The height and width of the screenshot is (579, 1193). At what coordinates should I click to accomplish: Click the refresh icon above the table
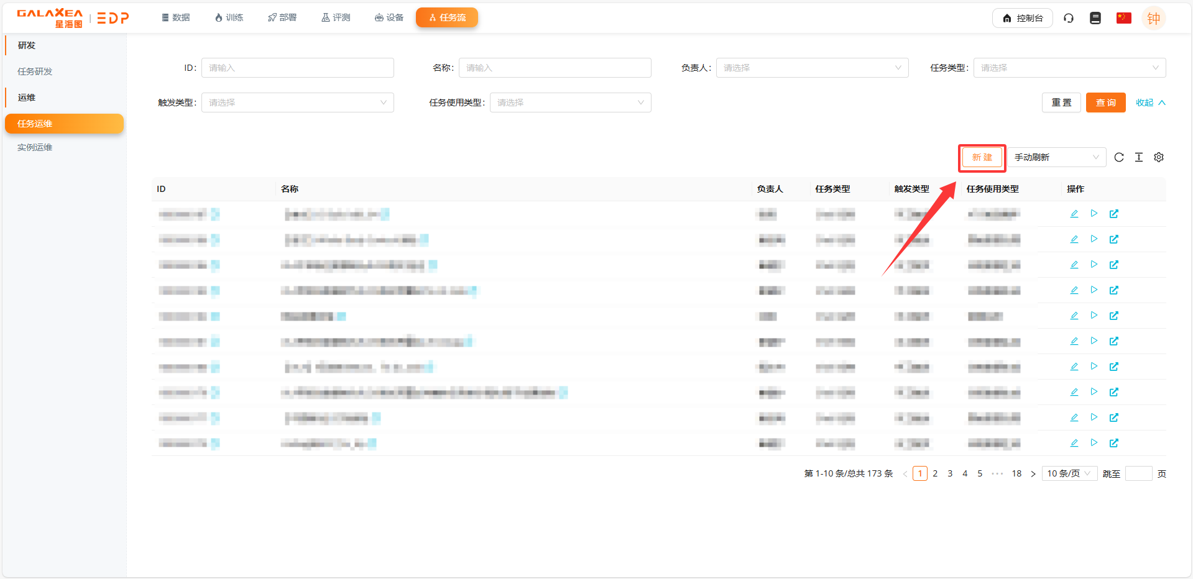click(x=1119, y=157)
